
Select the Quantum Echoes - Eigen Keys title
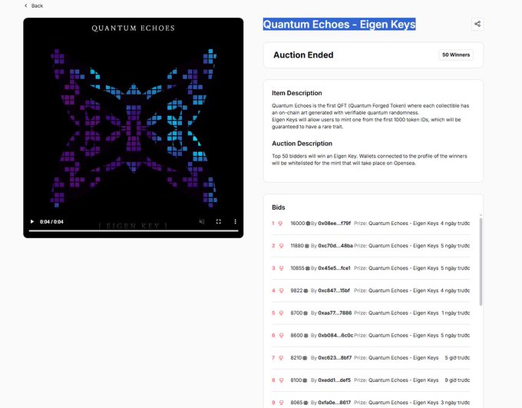point(339,25)
